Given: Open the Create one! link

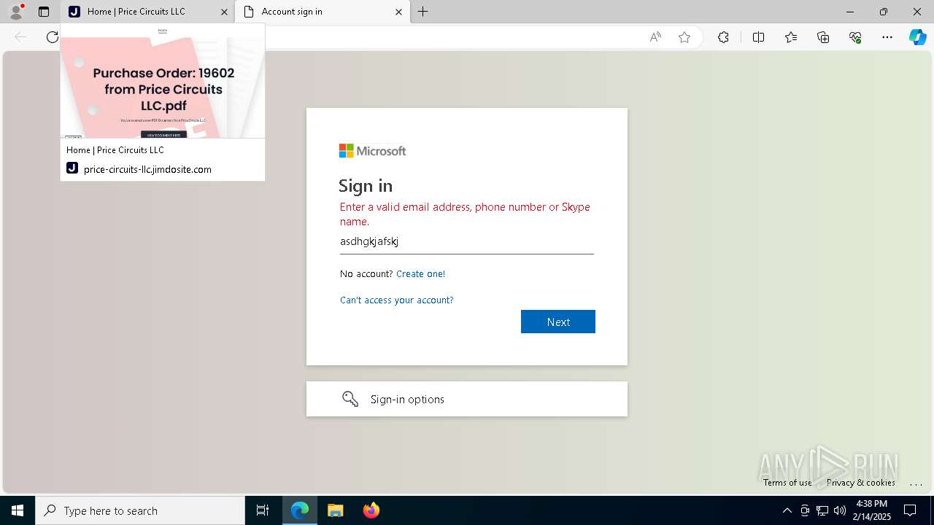Looking at the screenshot, I should click(x=420, y=274).
